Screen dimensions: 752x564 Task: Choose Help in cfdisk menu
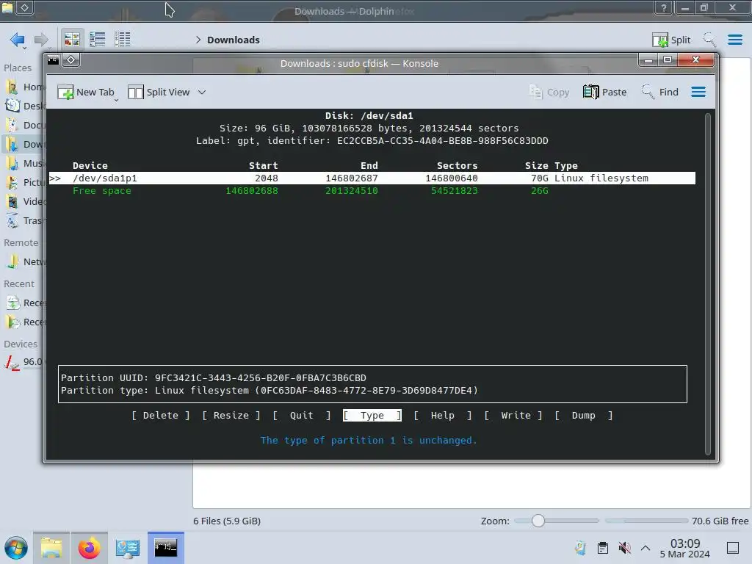tap(443, 416)
